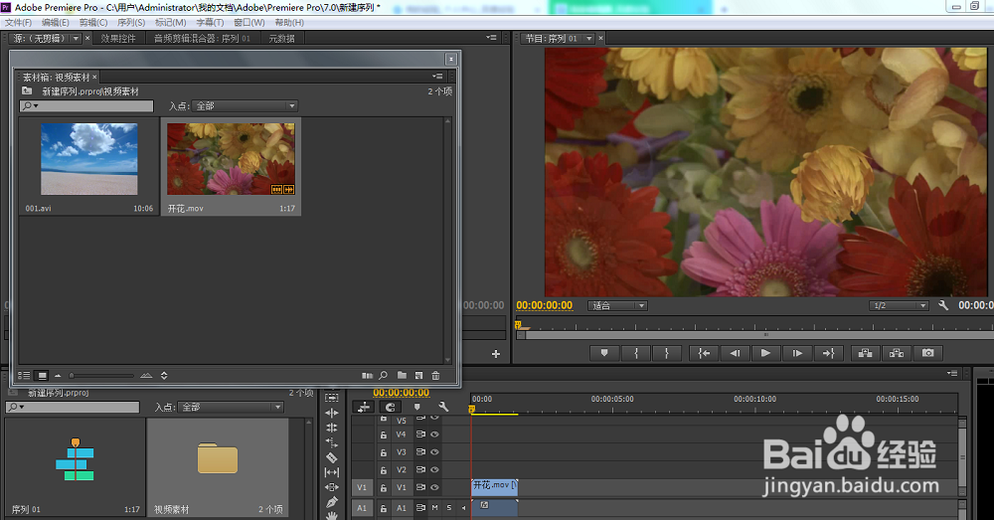994x520 pixels.
Task: Select the Slip tool
Action: tap(332, 472)
